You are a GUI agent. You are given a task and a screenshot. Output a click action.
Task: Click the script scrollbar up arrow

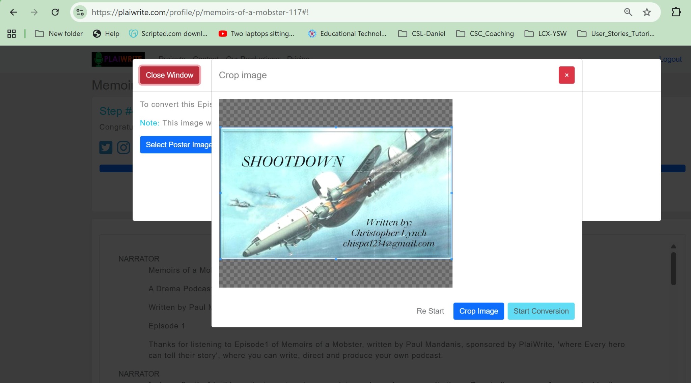pyautogui.click(x=673, y=246)
